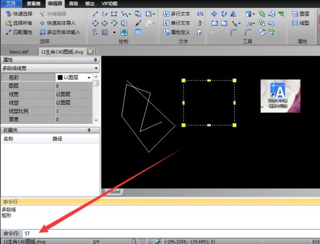Click the 命令行 command input field
The width and height of the screenshot is (320, 244).
pyautogui.click(x=160, y=233)
